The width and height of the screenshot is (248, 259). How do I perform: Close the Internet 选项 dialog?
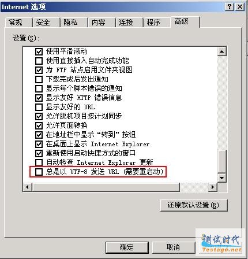[240, 7]
